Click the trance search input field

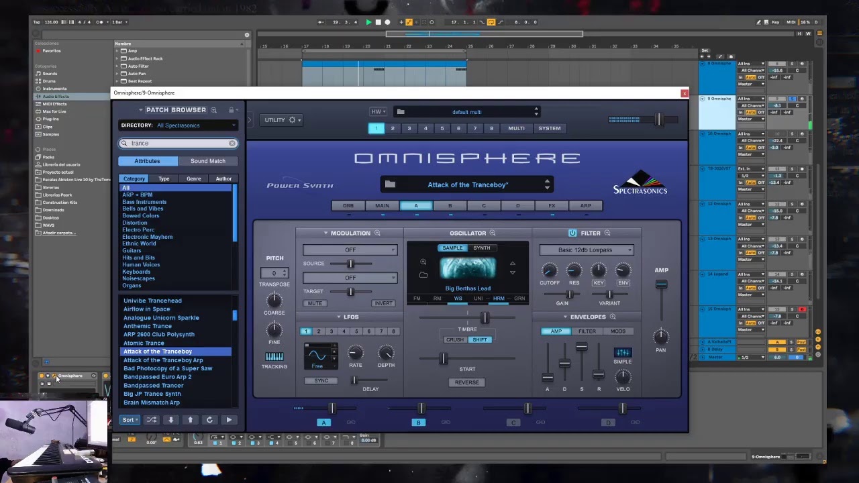178,143
